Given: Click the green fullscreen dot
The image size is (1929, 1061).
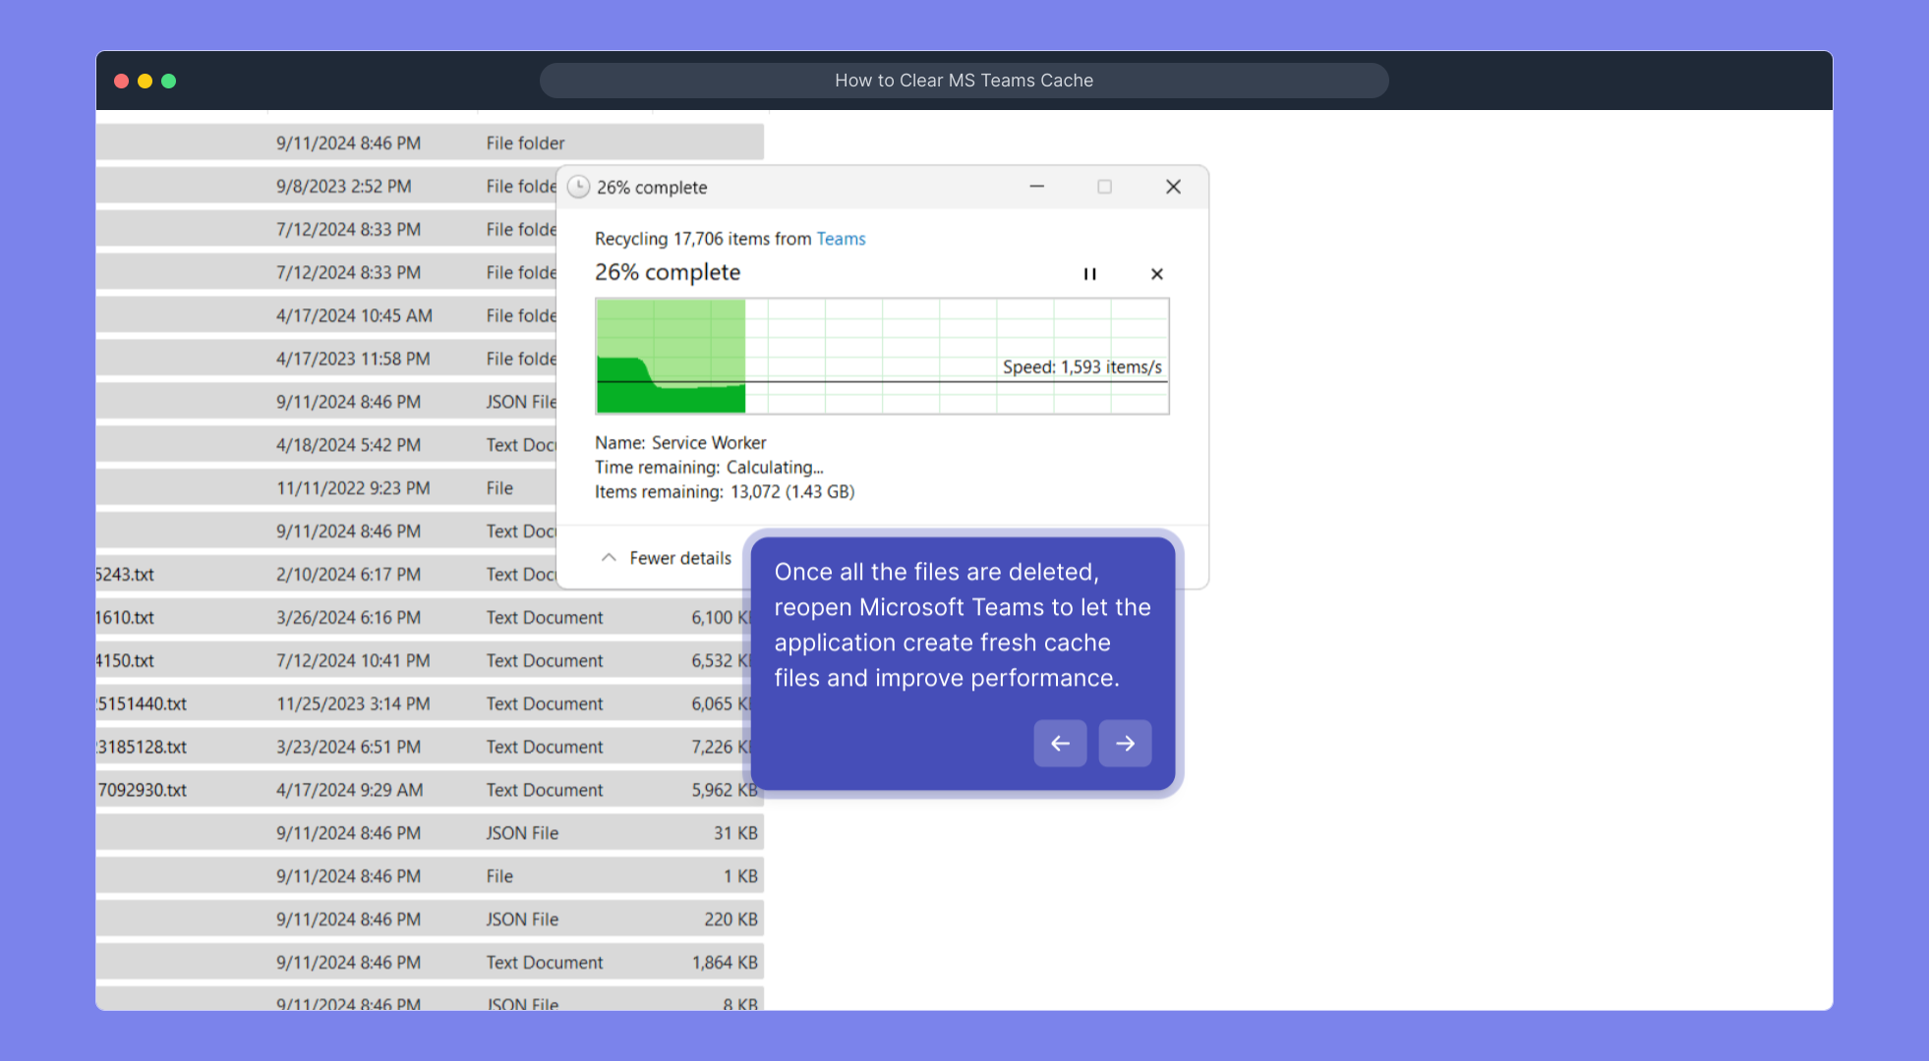Looking at the screenshot, I should (168, 82).
